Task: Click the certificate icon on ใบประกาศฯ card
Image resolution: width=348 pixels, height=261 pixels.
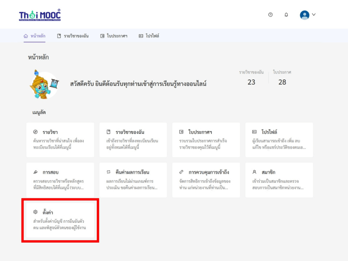Action: [181, 132]
